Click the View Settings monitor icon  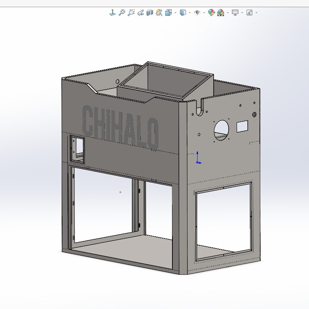pos(235,13)
